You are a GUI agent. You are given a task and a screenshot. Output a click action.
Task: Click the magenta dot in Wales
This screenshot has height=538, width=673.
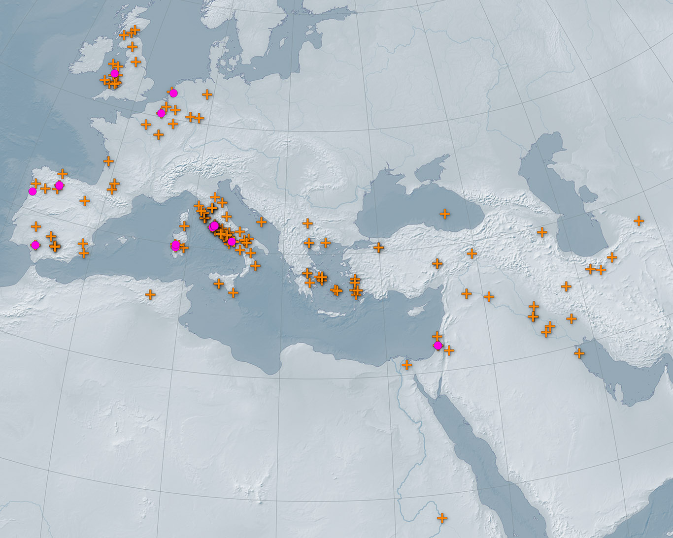[x=115, y=74]
